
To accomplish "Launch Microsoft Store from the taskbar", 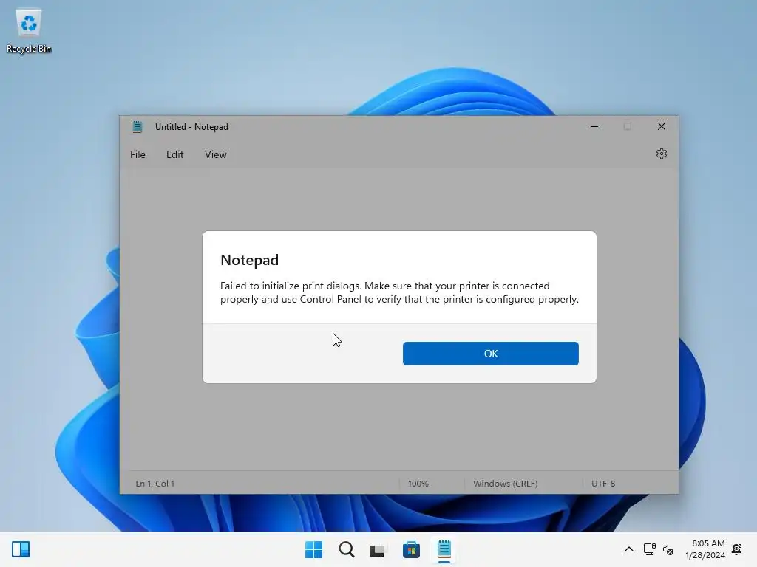I will tap(411, 549).
